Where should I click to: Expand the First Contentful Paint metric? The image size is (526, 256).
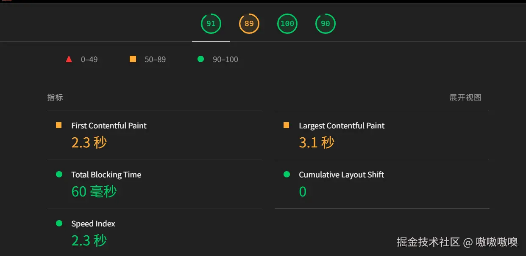point(109,125)
